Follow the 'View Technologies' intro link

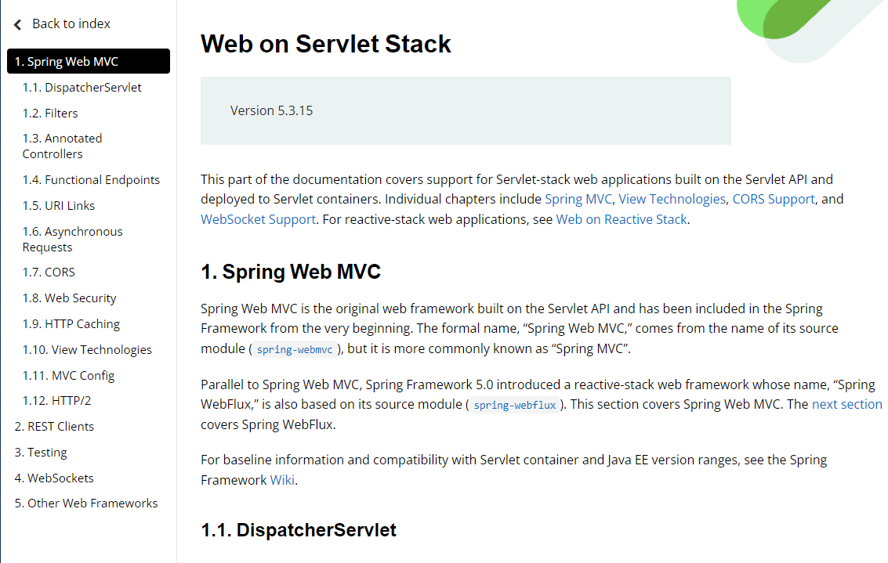672,199
